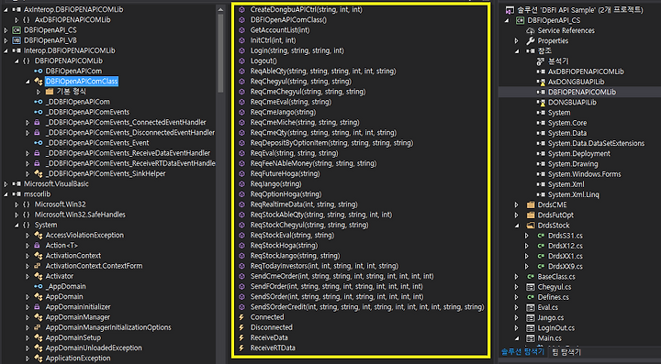Select System.Windows.Forms reference
Image resolution: width=661 pixels, height=364 pixels.
click(584, 174)
